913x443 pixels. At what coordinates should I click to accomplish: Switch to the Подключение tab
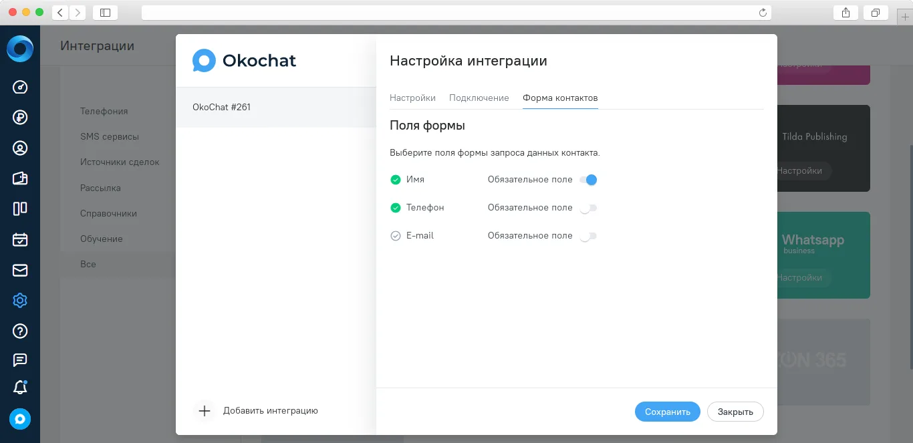pos(479,98)
